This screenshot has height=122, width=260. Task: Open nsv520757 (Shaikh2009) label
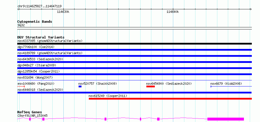tap(98, 84)
